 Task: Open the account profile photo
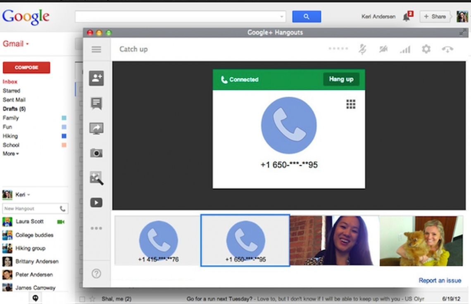tap(462, 17)
